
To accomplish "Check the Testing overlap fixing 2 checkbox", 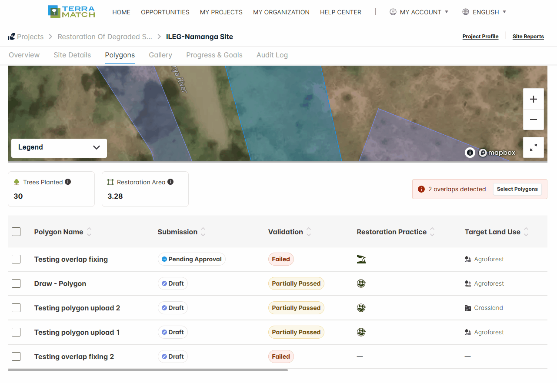I will click(x=16, y=356).
